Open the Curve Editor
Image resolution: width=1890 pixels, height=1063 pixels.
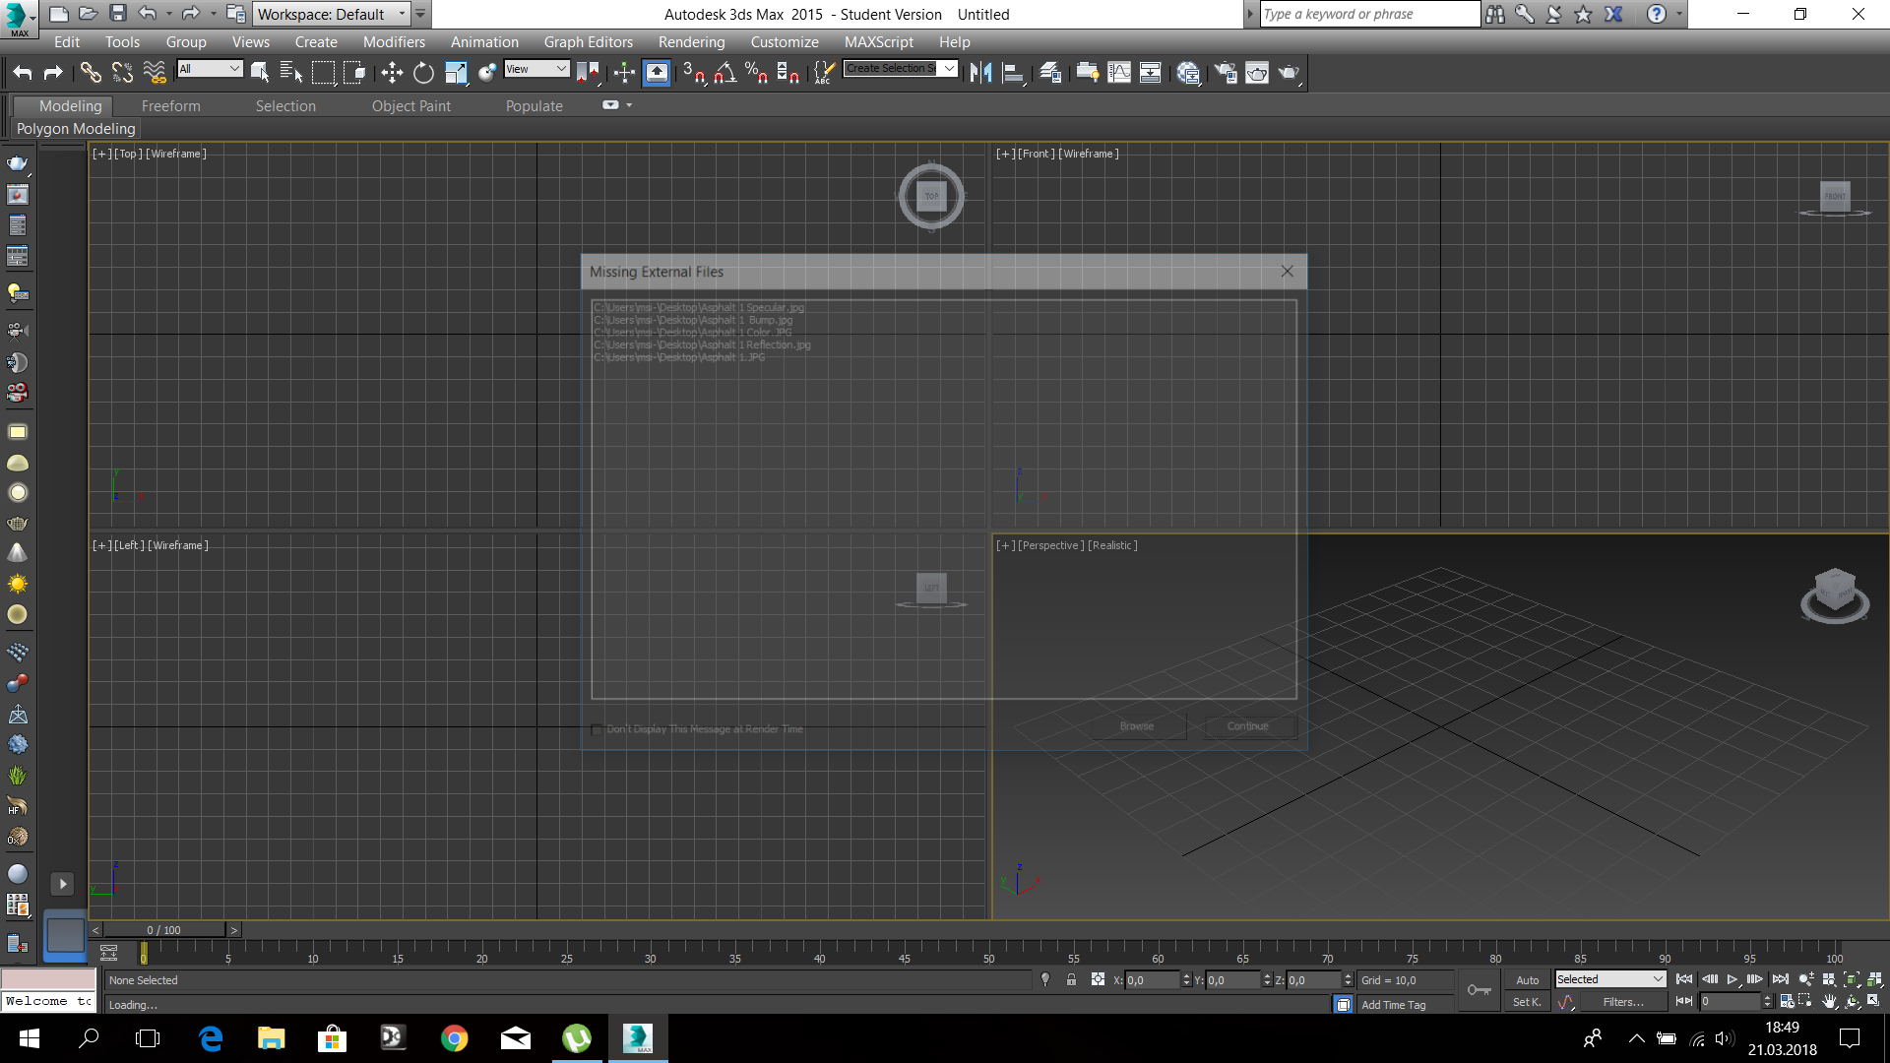tap(1119, 72)
